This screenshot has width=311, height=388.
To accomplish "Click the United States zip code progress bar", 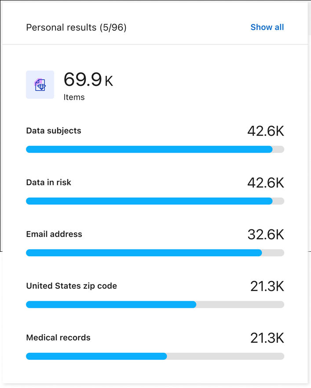I will [155, 305].
